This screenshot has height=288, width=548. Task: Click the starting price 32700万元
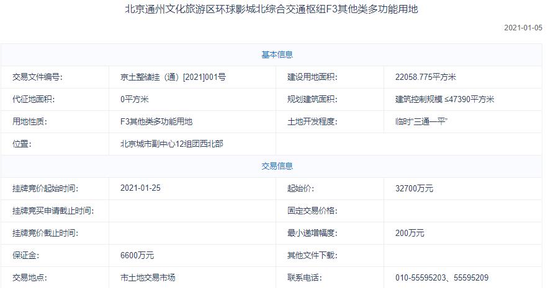(414, 188)
